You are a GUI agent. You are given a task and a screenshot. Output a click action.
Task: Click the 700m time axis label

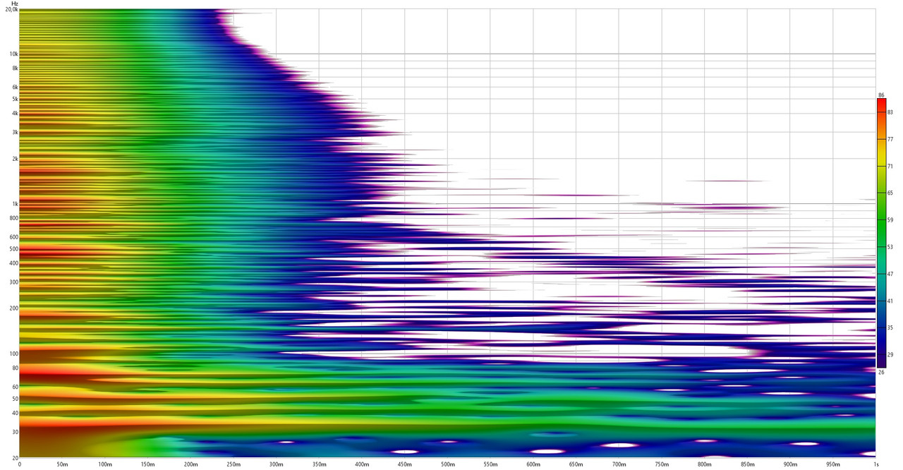pos(619,465)
